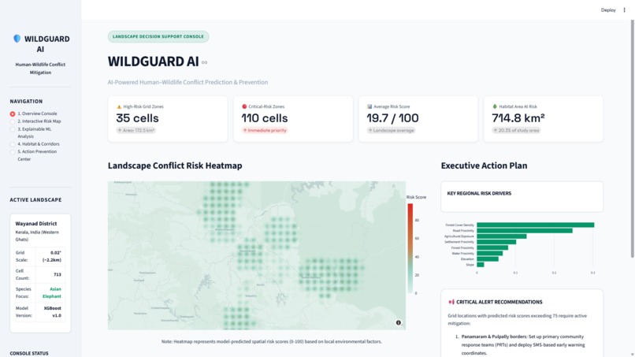Click the heatmap note caption
Screen dimensions: 635x357
pyautogui.click(x=271, y=341)
